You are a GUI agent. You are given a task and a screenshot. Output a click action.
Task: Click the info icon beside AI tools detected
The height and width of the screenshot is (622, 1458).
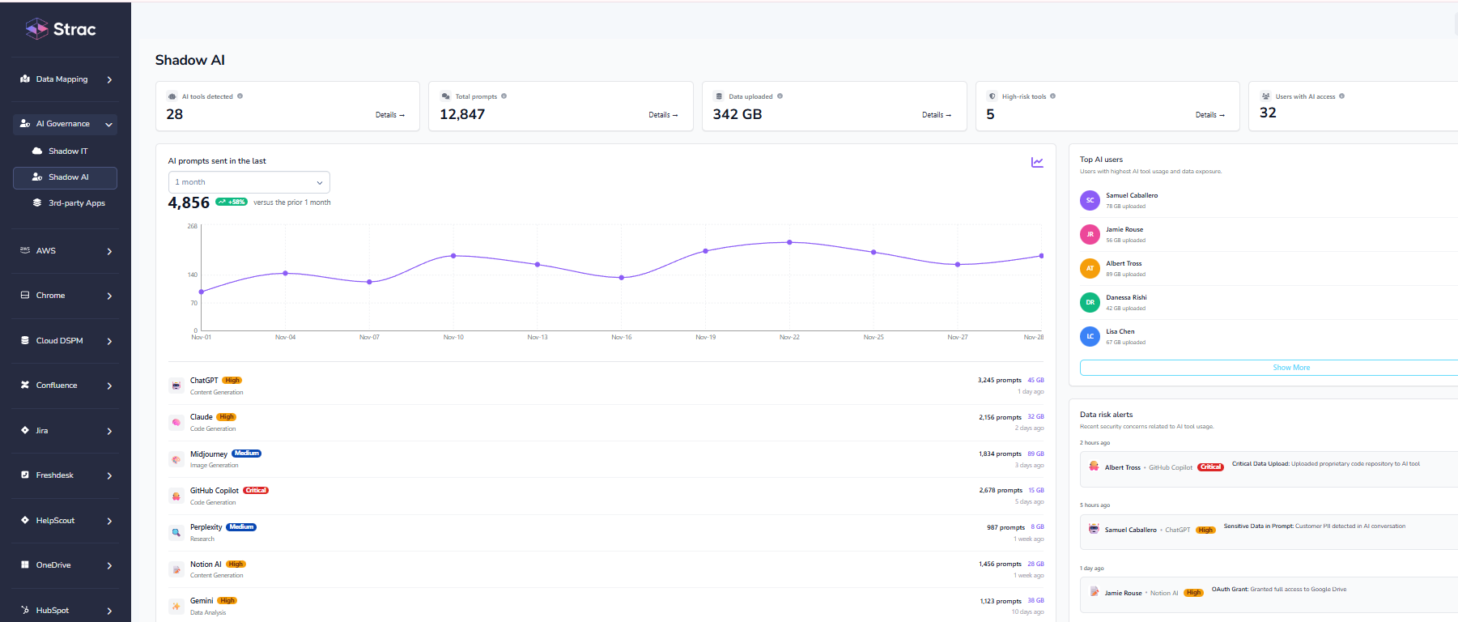pyautogui.click(x=240, y=96)
